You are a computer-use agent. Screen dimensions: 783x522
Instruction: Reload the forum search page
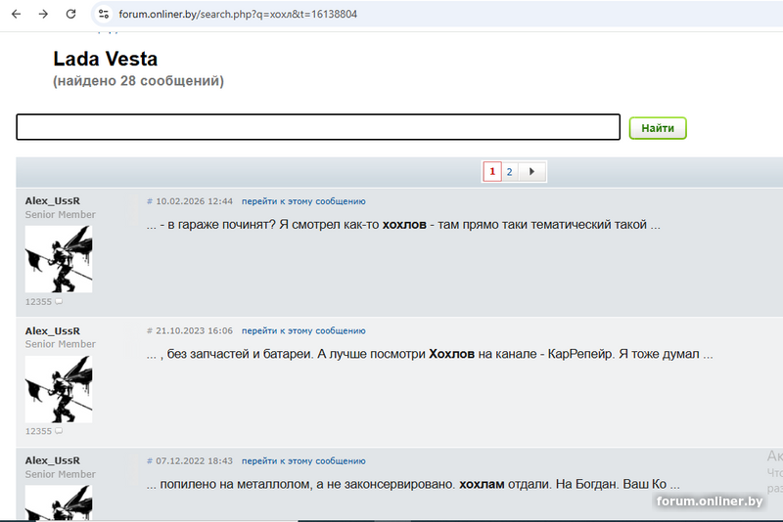click(x=70, y=15)
